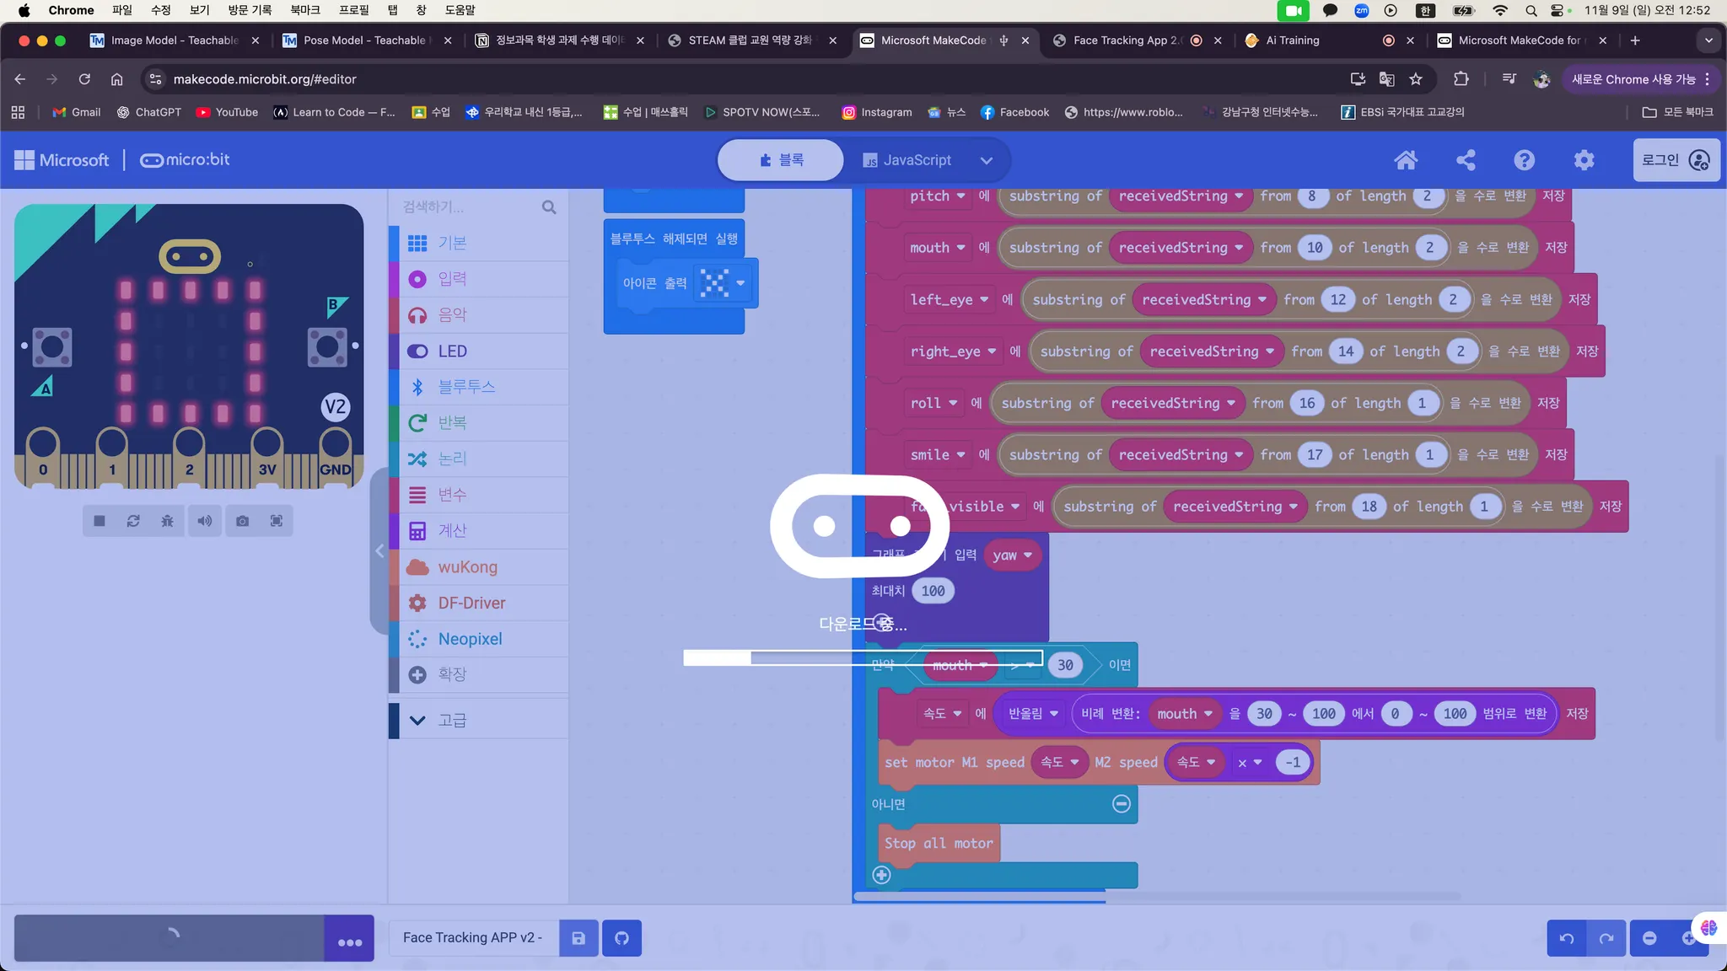Viewport: 1727px width, 971px height.
Task: Stop the micro:bit simulator
Action: pos(100,521)
